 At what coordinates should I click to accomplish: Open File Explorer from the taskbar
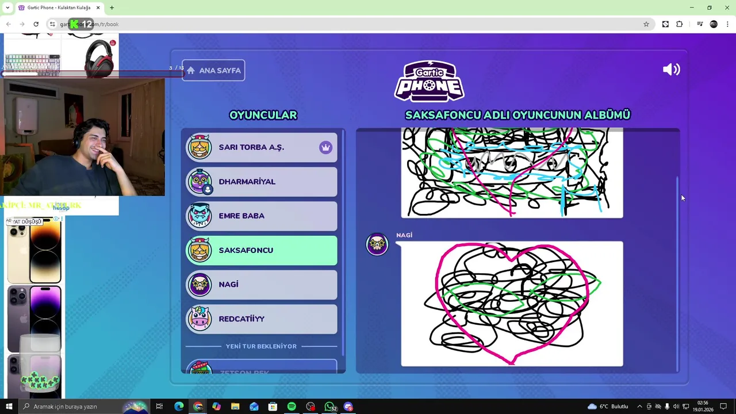coord(235,407)
